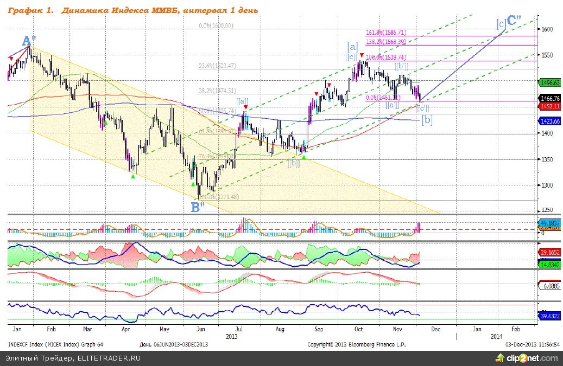Click green up arrow at late-August low
563x366 pixels.
[303, 158]
